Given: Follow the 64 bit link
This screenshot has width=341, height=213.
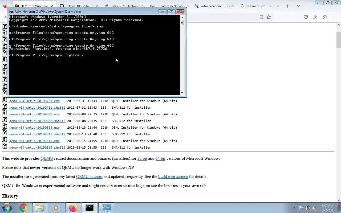Looking at the screenshot, I should tap(160, 158).
